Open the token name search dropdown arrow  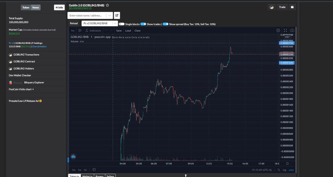[x=110, y=16]
